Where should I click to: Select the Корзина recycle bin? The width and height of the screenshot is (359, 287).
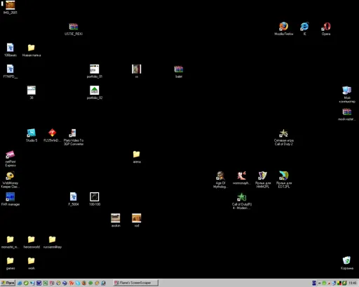coord(347,260)
